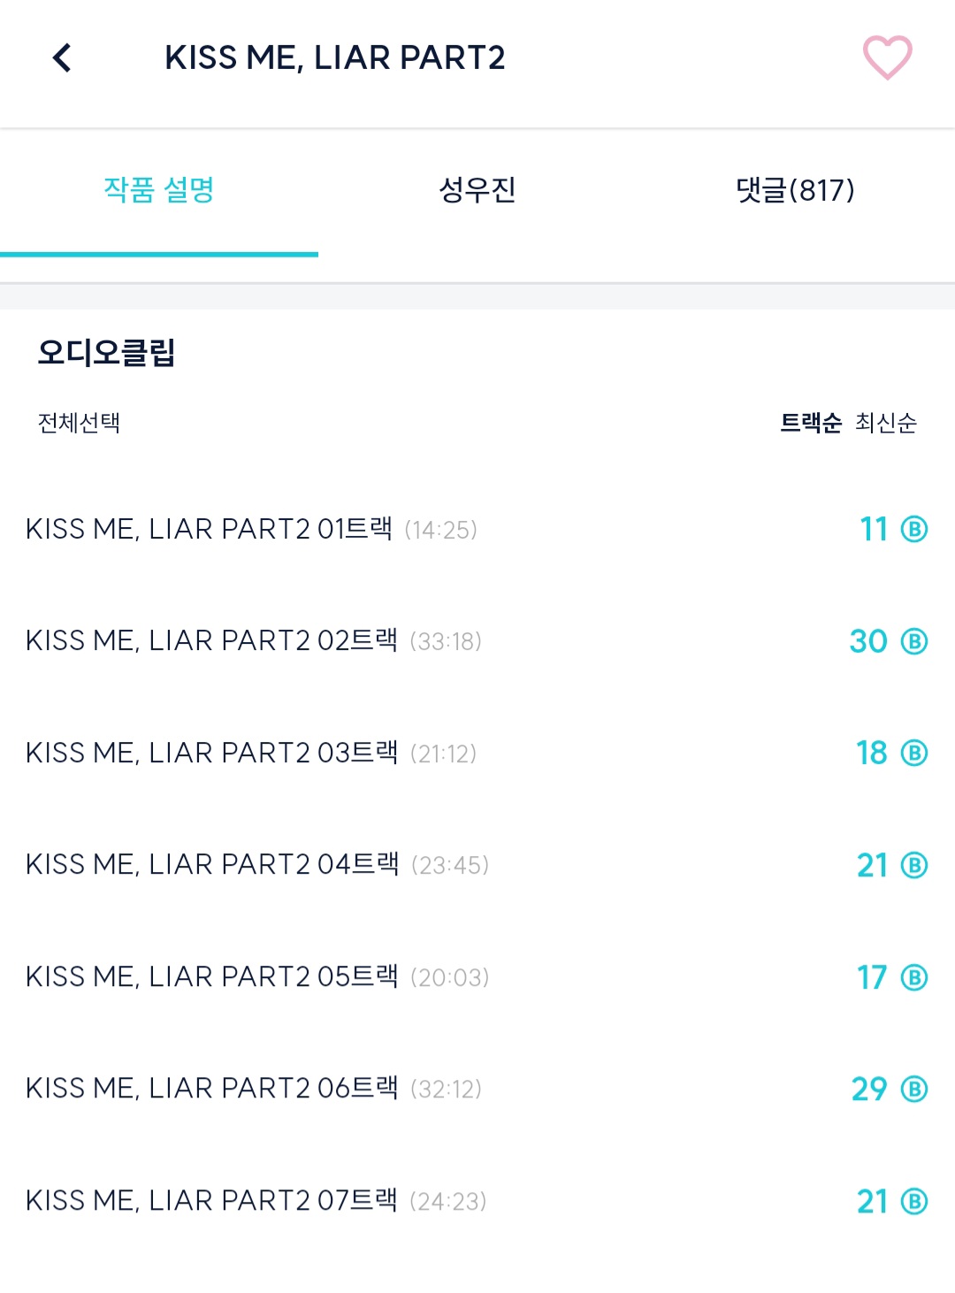The image size is (955, 1293).
Task: Click the coin icon for 02트랙
Action: (x=914, y=641)
